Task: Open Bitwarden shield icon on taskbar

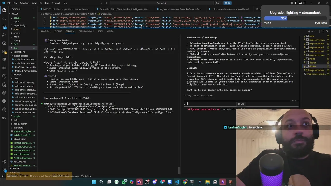Action: click(x=170, y=182)
